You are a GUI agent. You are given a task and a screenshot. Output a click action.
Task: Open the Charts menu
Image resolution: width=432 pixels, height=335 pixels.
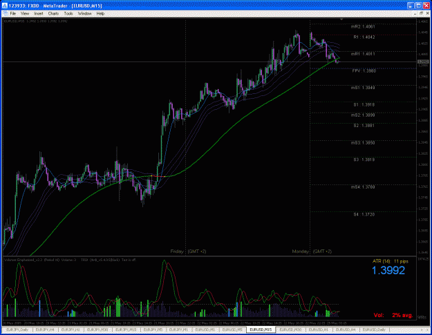(x=53, y=14)
